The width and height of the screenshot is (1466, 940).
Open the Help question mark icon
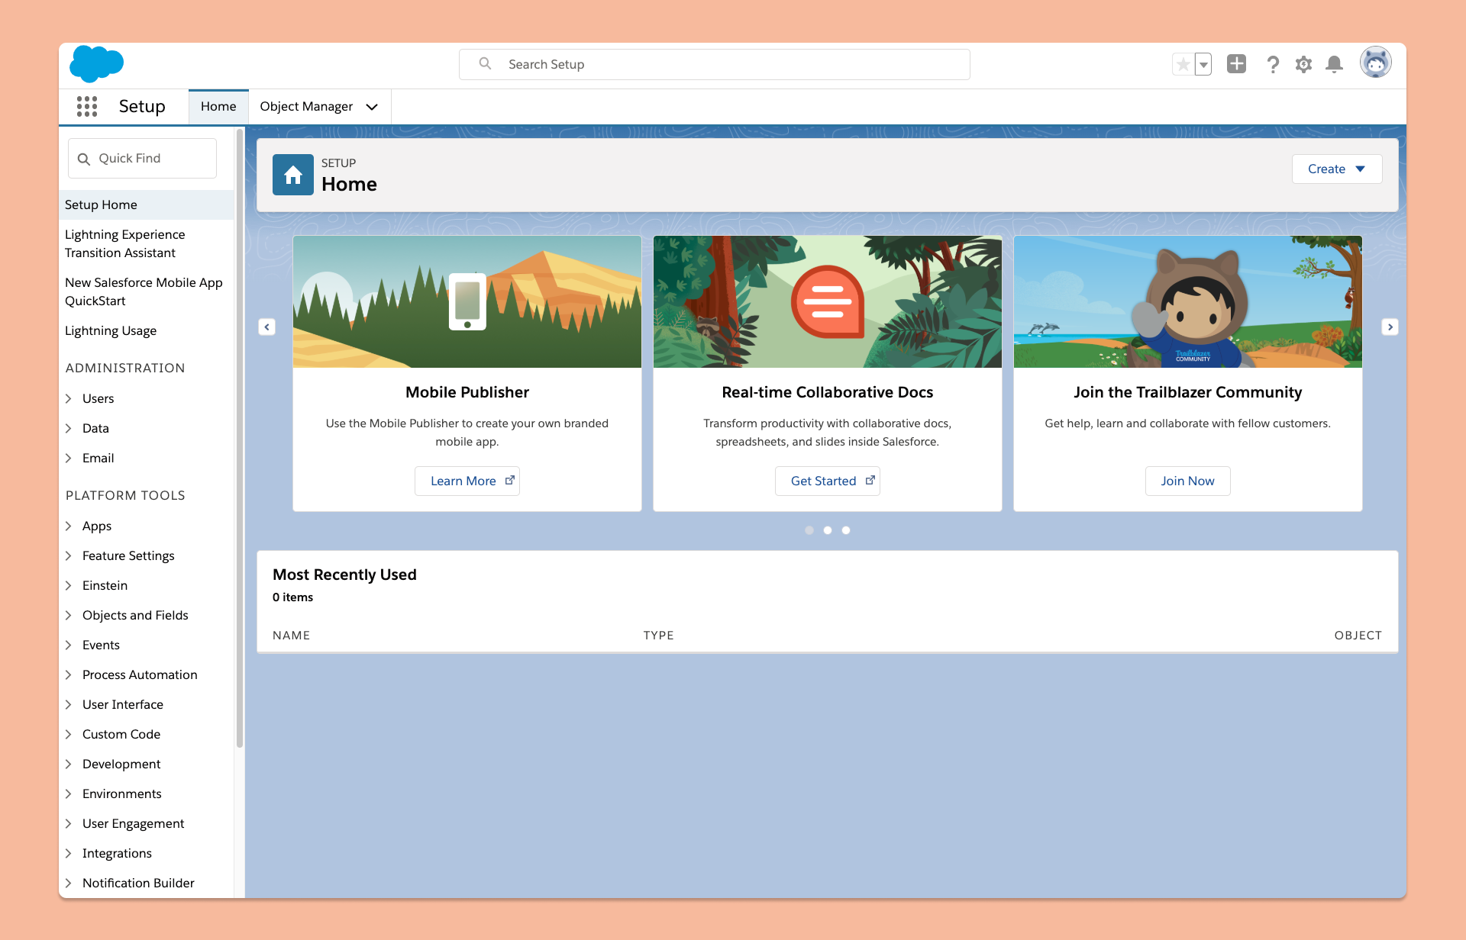(x=1273, y=64)
